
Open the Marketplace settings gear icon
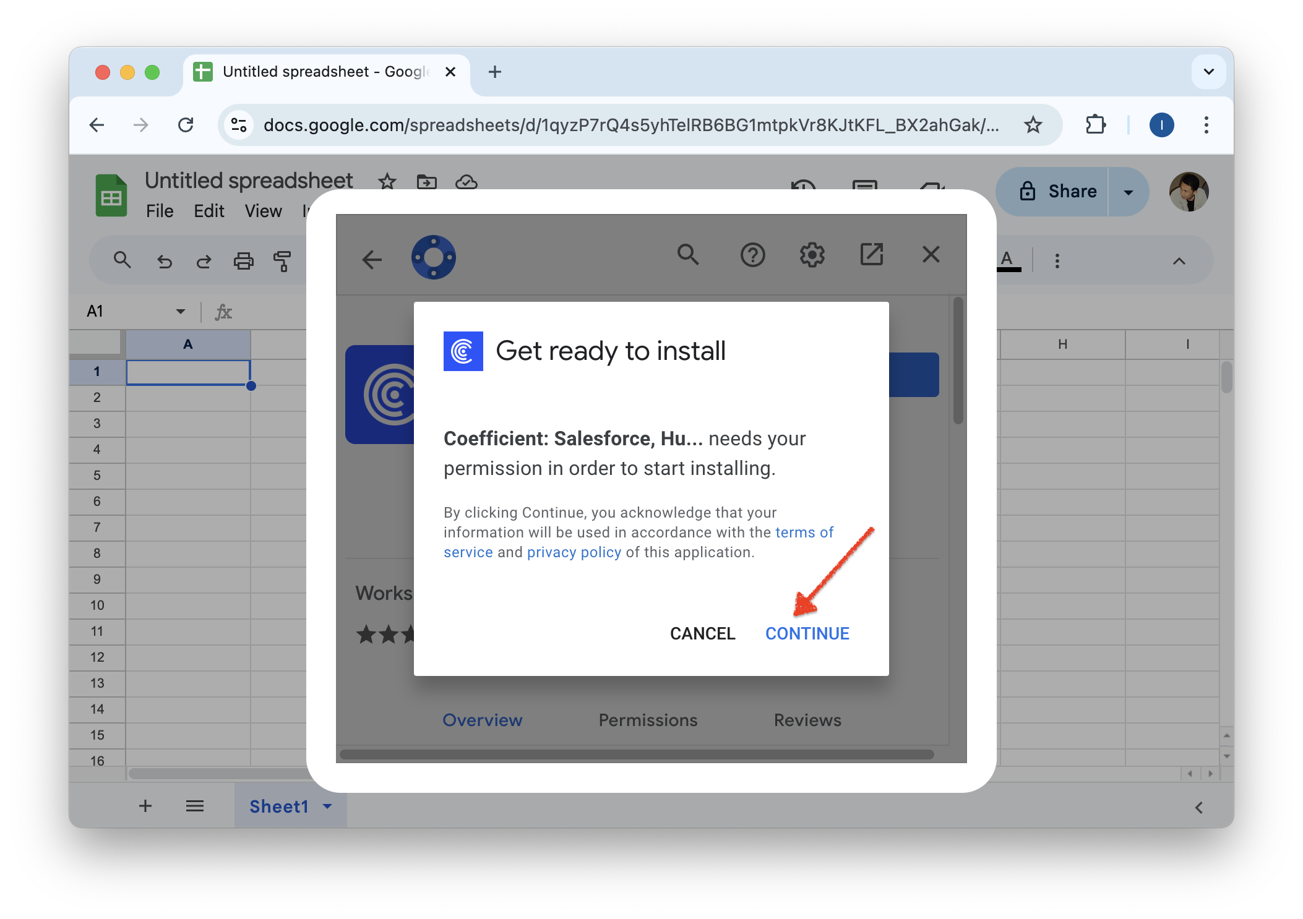(x=812, y=255)
